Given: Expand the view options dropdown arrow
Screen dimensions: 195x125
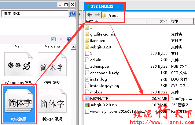Looking at the screenshot, I should tap(61, 39).
